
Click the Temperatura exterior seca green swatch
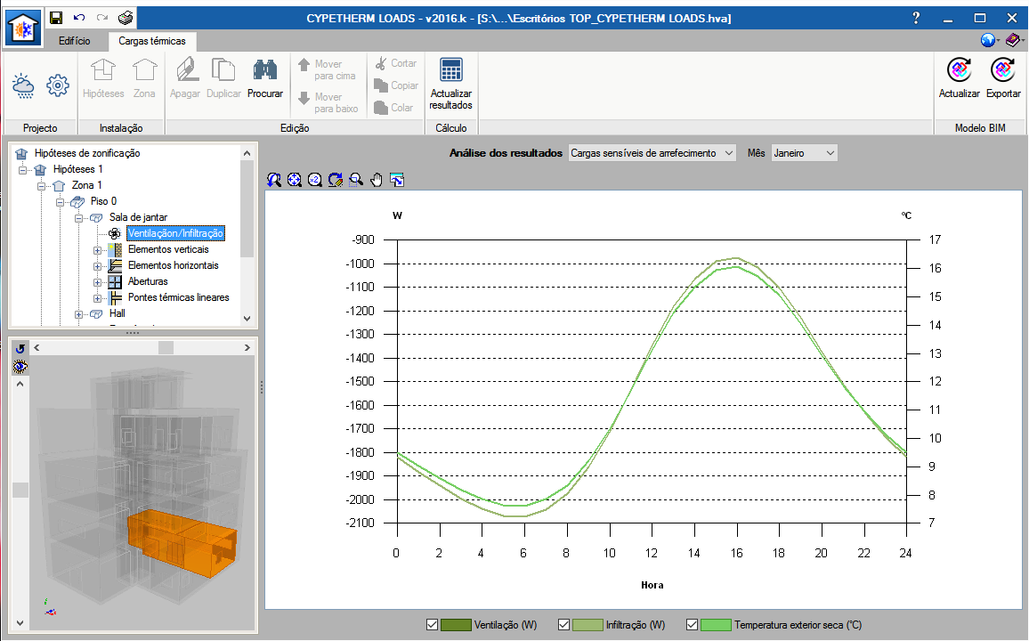pos(716,625)
